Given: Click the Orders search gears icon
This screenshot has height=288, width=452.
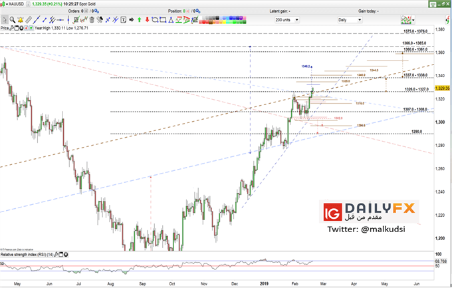Looking at the screenshot, I should 96,11.
